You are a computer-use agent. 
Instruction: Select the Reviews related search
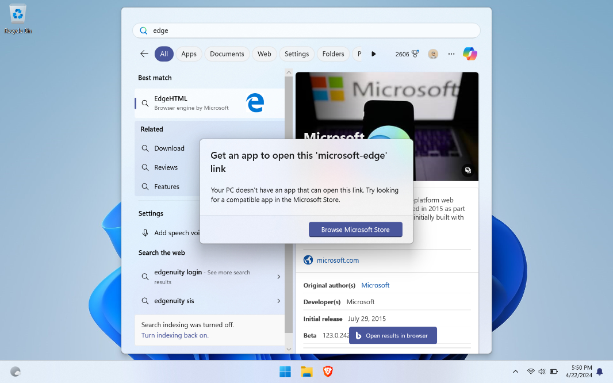click(166, 167)
